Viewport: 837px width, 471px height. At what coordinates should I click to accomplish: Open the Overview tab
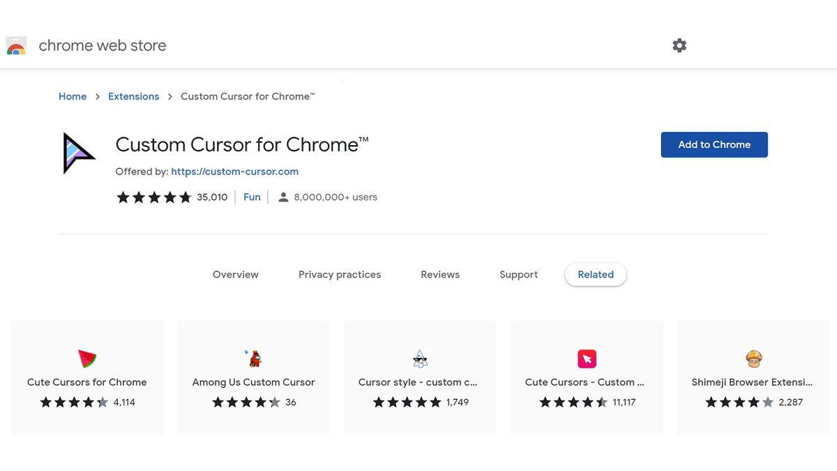coord(235,274)
